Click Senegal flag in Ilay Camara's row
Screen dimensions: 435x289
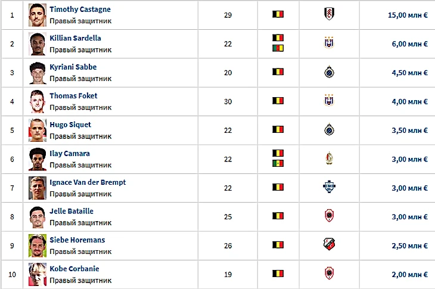point(278,163)
